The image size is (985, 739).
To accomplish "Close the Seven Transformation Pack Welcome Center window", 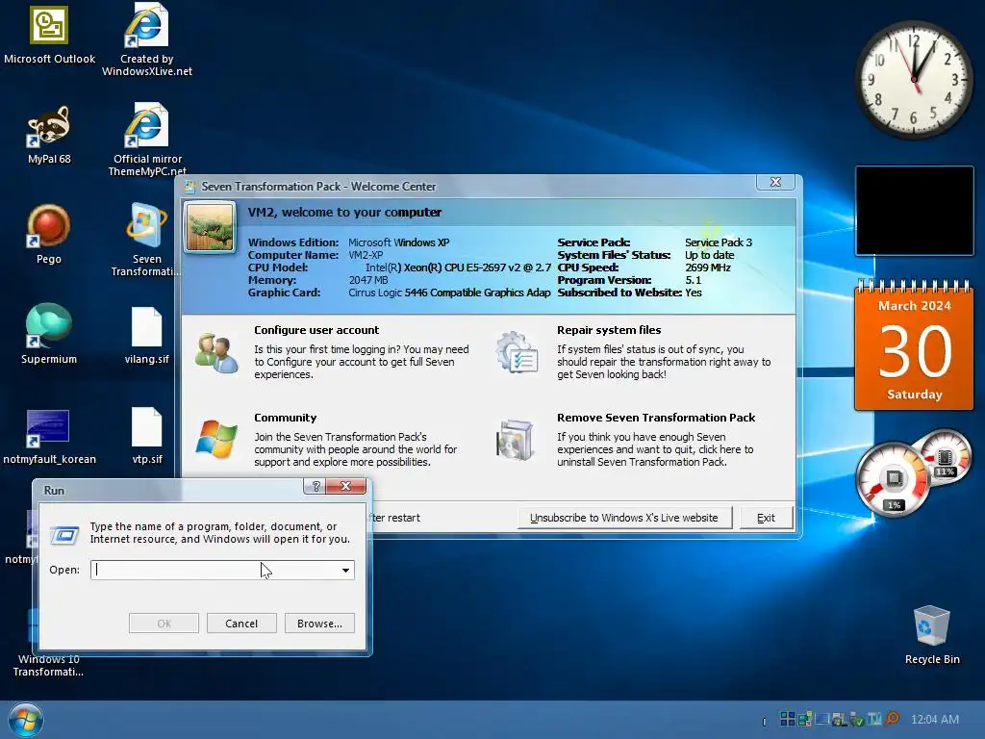I will point(776,182).
